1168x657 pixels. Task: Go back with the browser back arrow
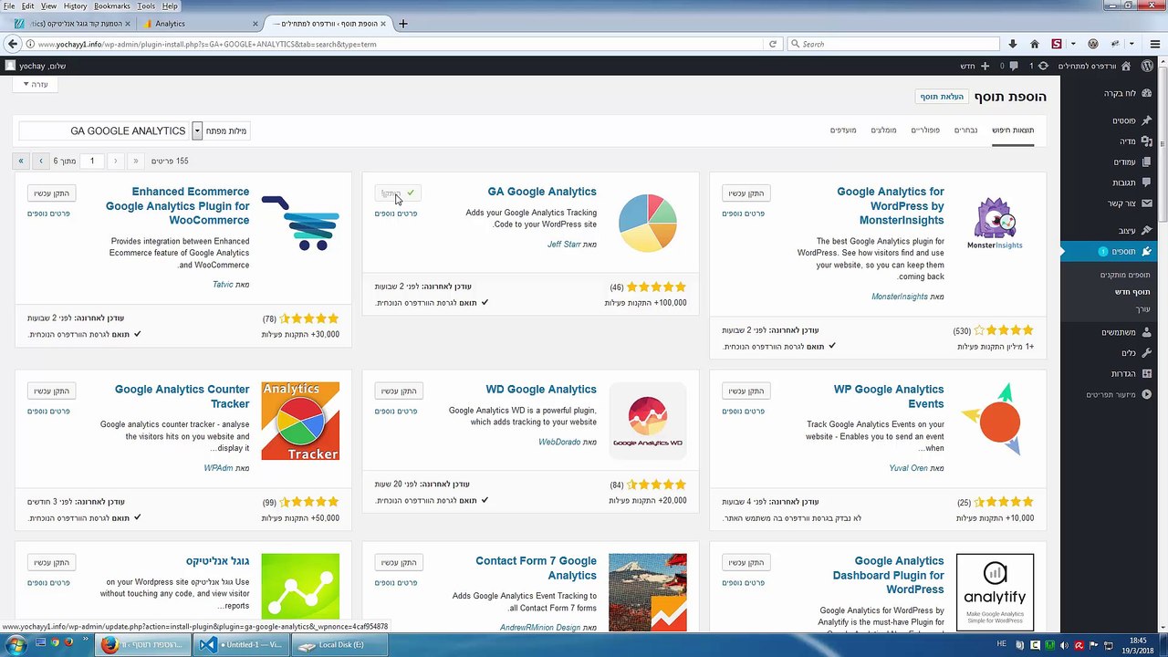tap(12, 44)
